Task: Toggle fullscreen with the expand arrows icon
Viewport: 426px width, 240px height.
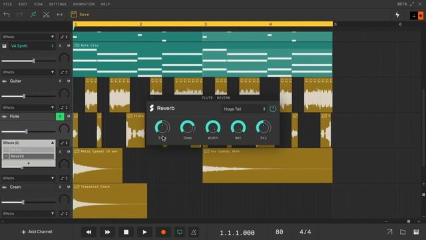Action: point(412,4)
